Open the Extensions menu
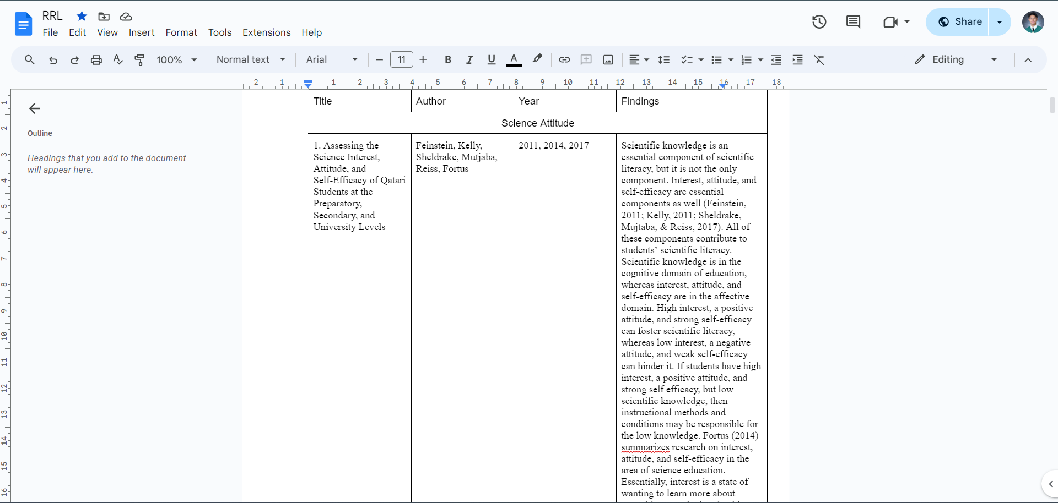The image size is (1058, 503). click(x=266, y=32)
